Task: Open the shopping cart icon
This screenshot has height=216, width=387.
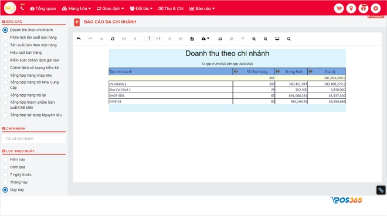Action: [x=339, y=8]
